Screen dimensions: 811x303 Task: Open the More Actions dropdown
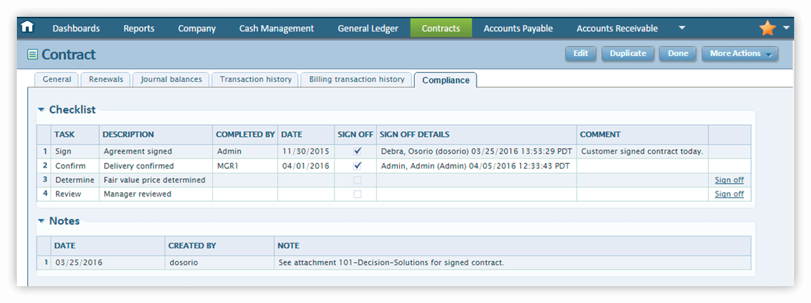(739, 53)
